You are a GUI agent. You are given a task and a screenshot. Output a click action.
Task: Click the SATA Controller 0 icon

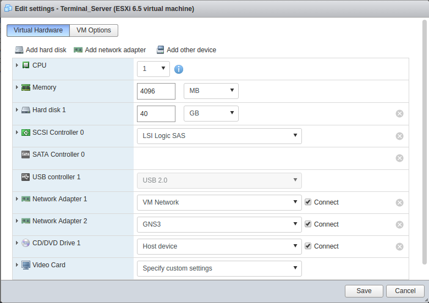[x=25, y=155]
